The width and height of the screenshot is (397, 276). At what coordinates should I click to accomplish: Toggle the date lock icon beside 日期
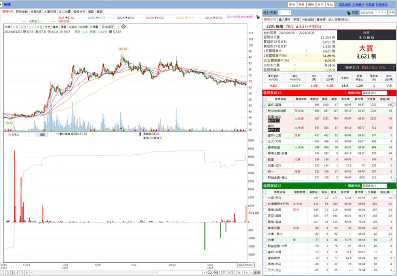(x=349, y=13)
